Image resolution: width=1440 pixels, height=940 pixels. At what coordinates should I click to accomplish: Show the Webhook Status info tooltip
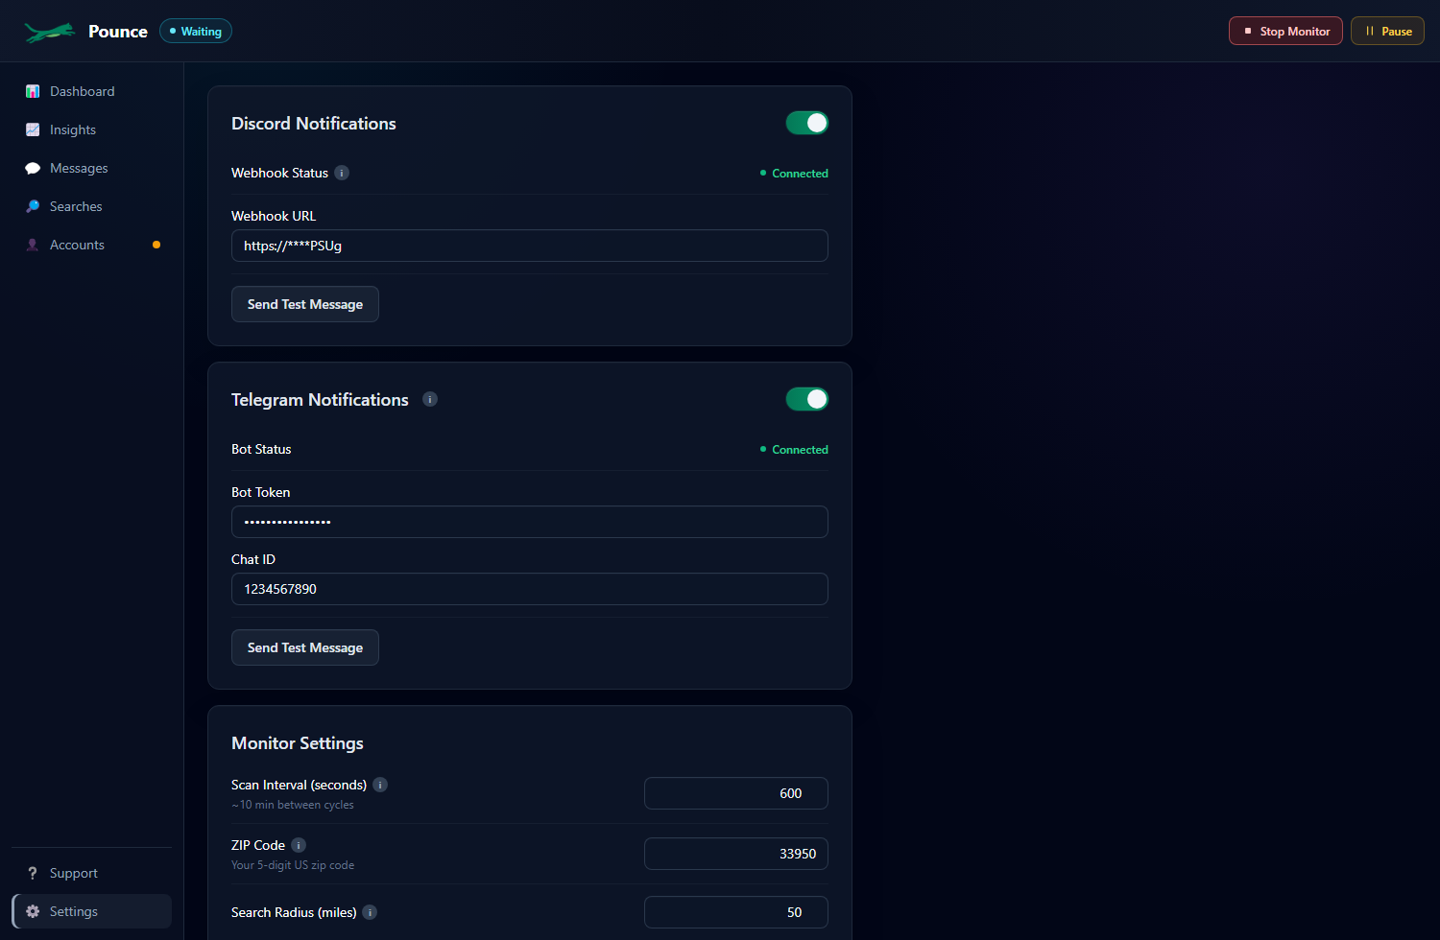tap(342, 173)
